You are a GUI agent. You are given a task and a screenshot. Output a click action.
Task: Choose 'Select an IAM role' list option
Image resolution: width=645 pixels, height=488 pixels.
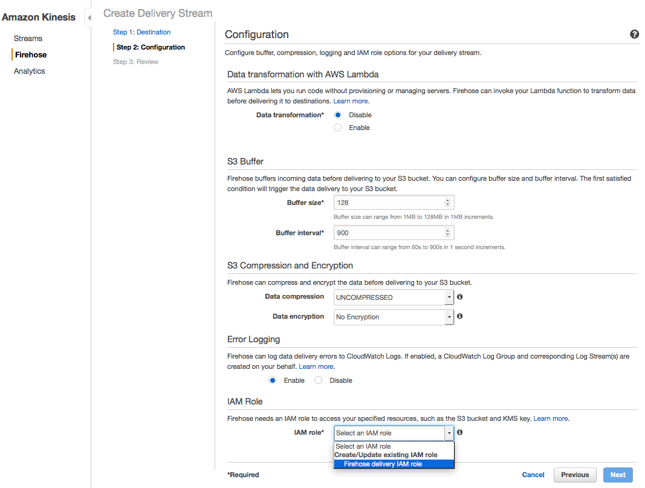click(x=394, y=446)
